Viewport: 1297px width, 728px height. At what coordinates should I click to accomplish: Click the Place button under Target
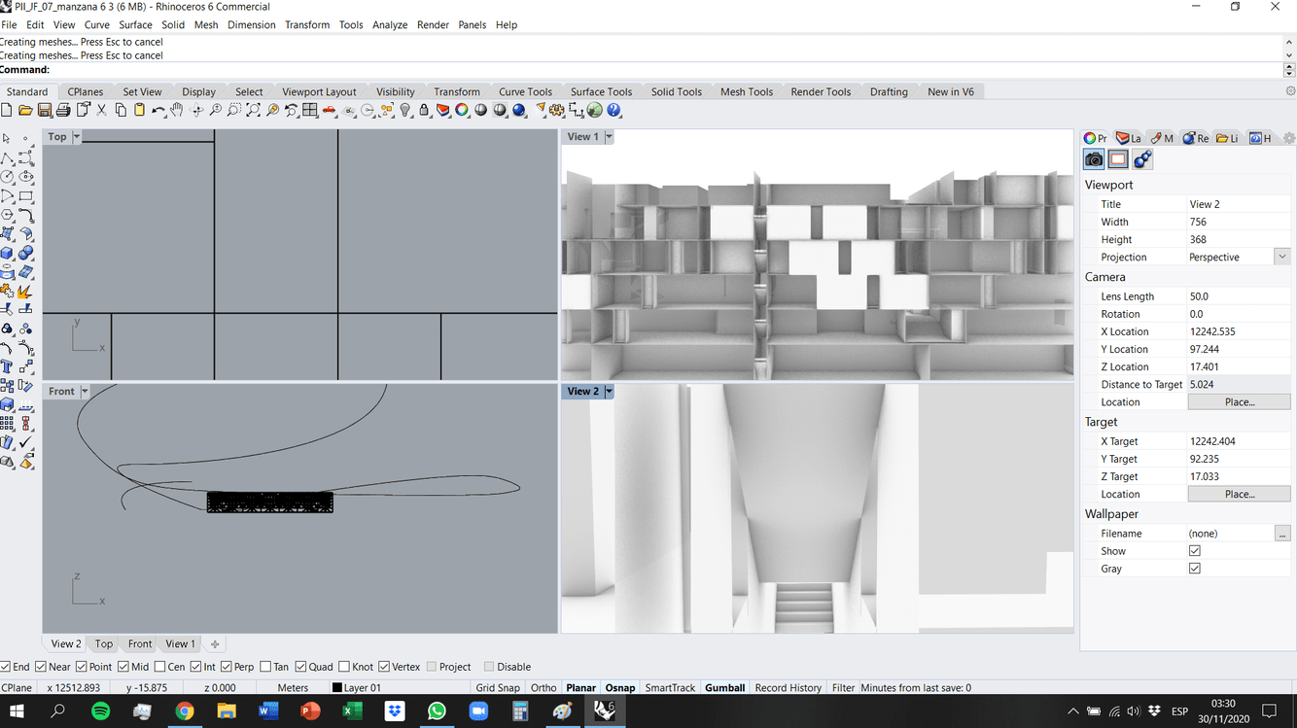pyautogui.click(x=1239, y=493)
